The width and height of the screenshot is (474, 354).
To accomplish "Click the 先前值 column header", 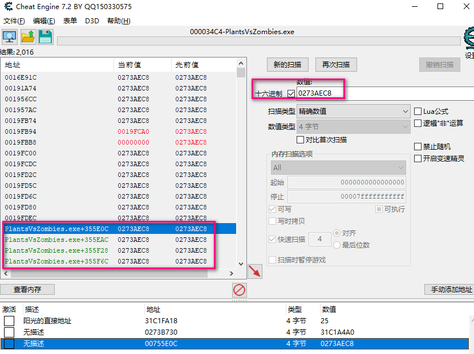I will point(204,65).
